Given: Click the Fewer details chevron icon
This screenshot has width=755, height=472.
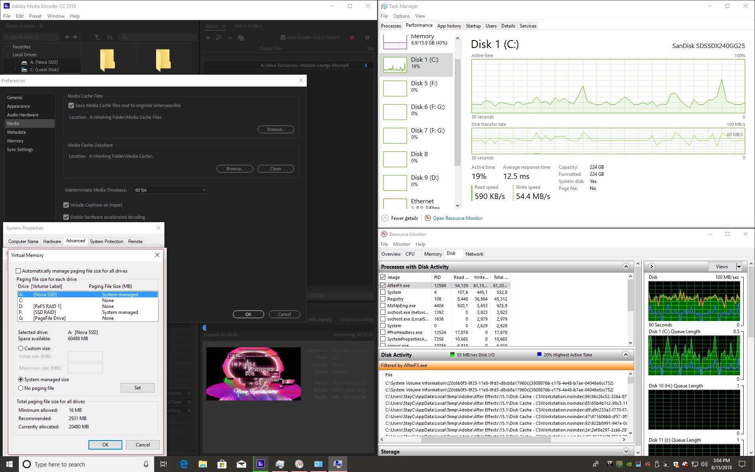Looking at the screenshot, I should click(x=385, y=218).
